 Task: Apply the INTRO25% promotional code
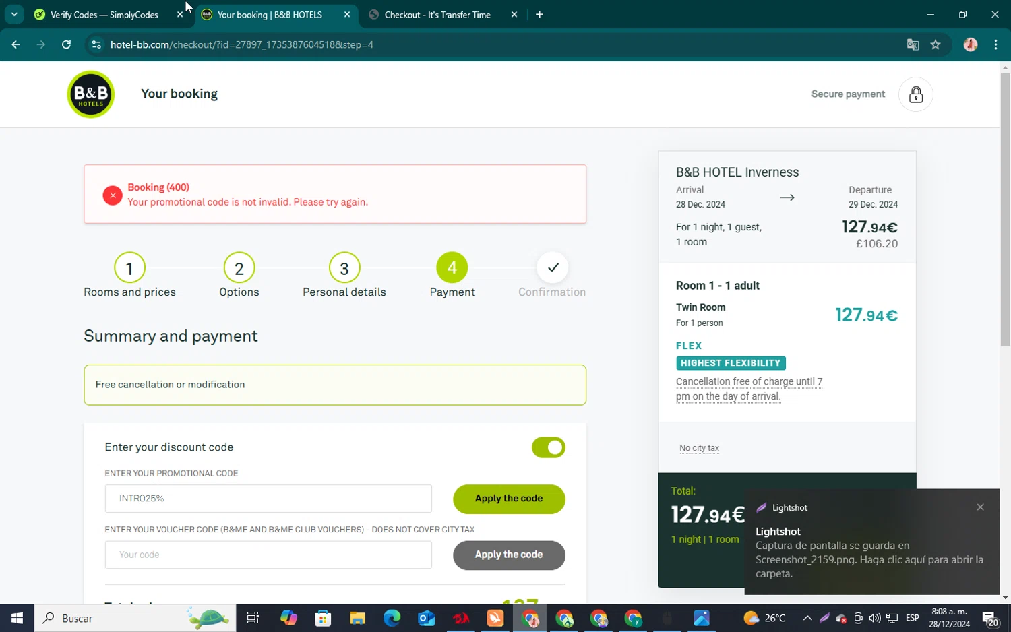coord(509,499)
